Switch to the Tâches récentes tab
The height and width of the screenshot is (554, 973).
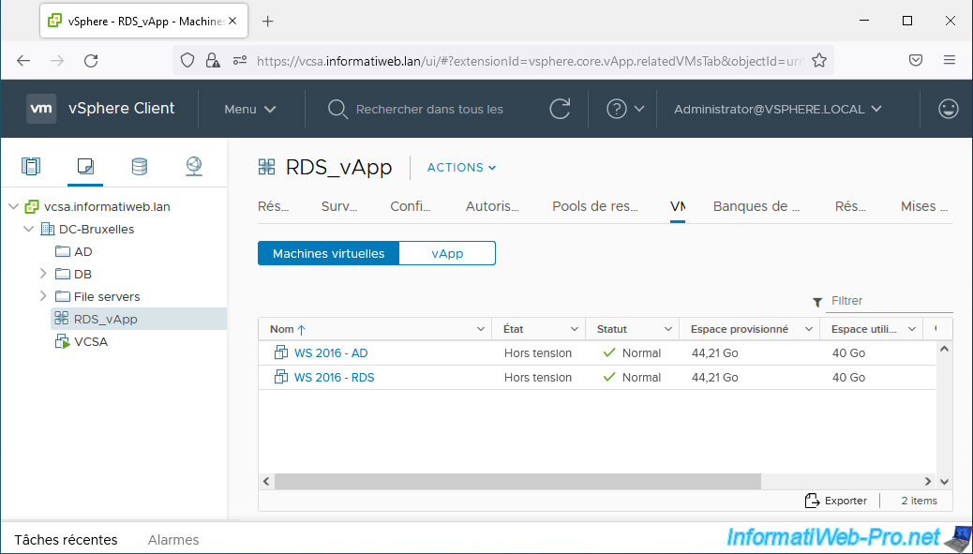point(66,540)
